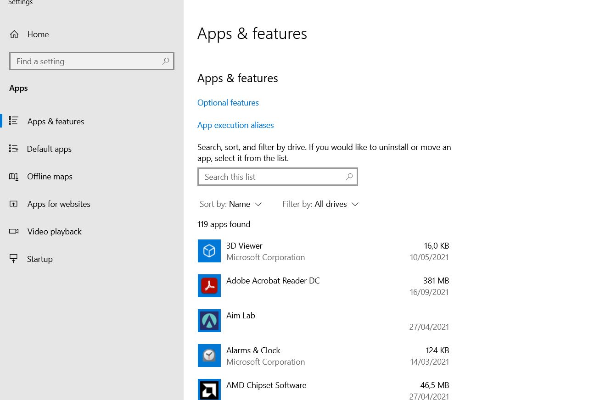Focus the Find a setting field
The height and width of the screenshot is (400, 611).
point(92,61)
